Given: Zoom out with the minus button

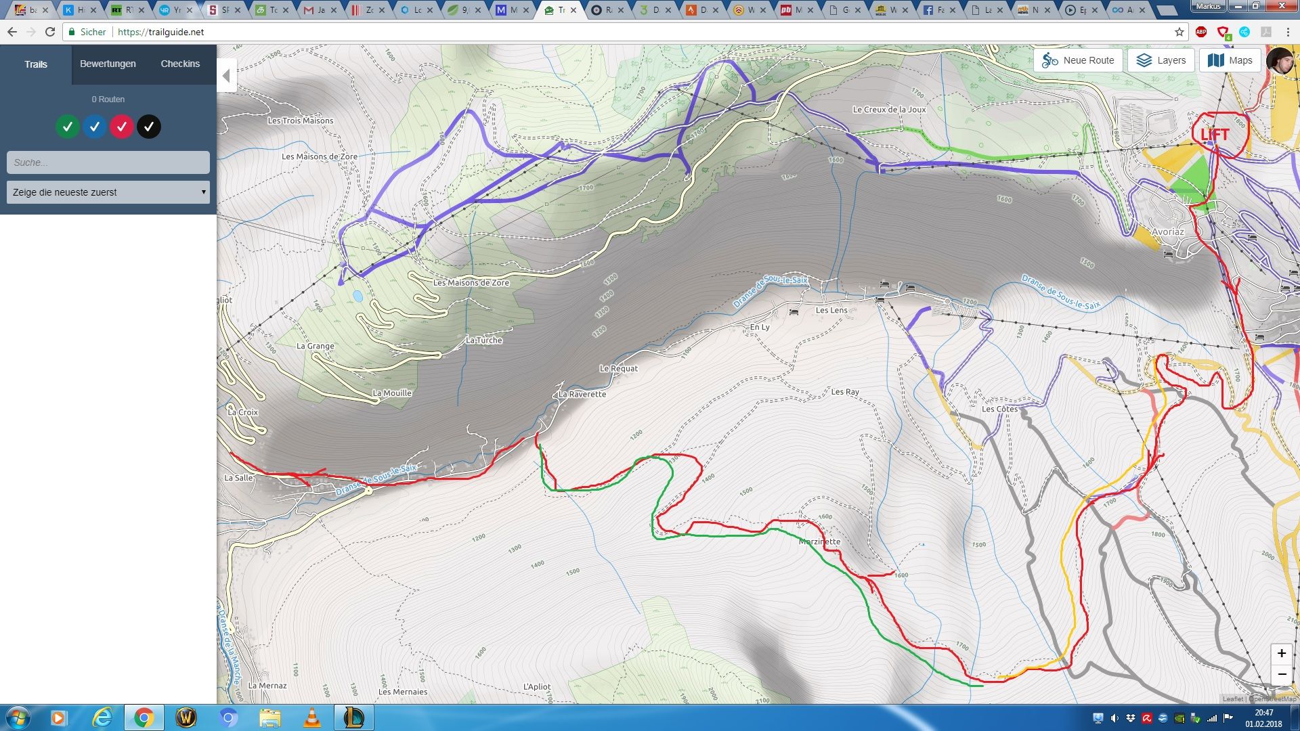Looking at the screenshot, I should (x=1281, y=674).
